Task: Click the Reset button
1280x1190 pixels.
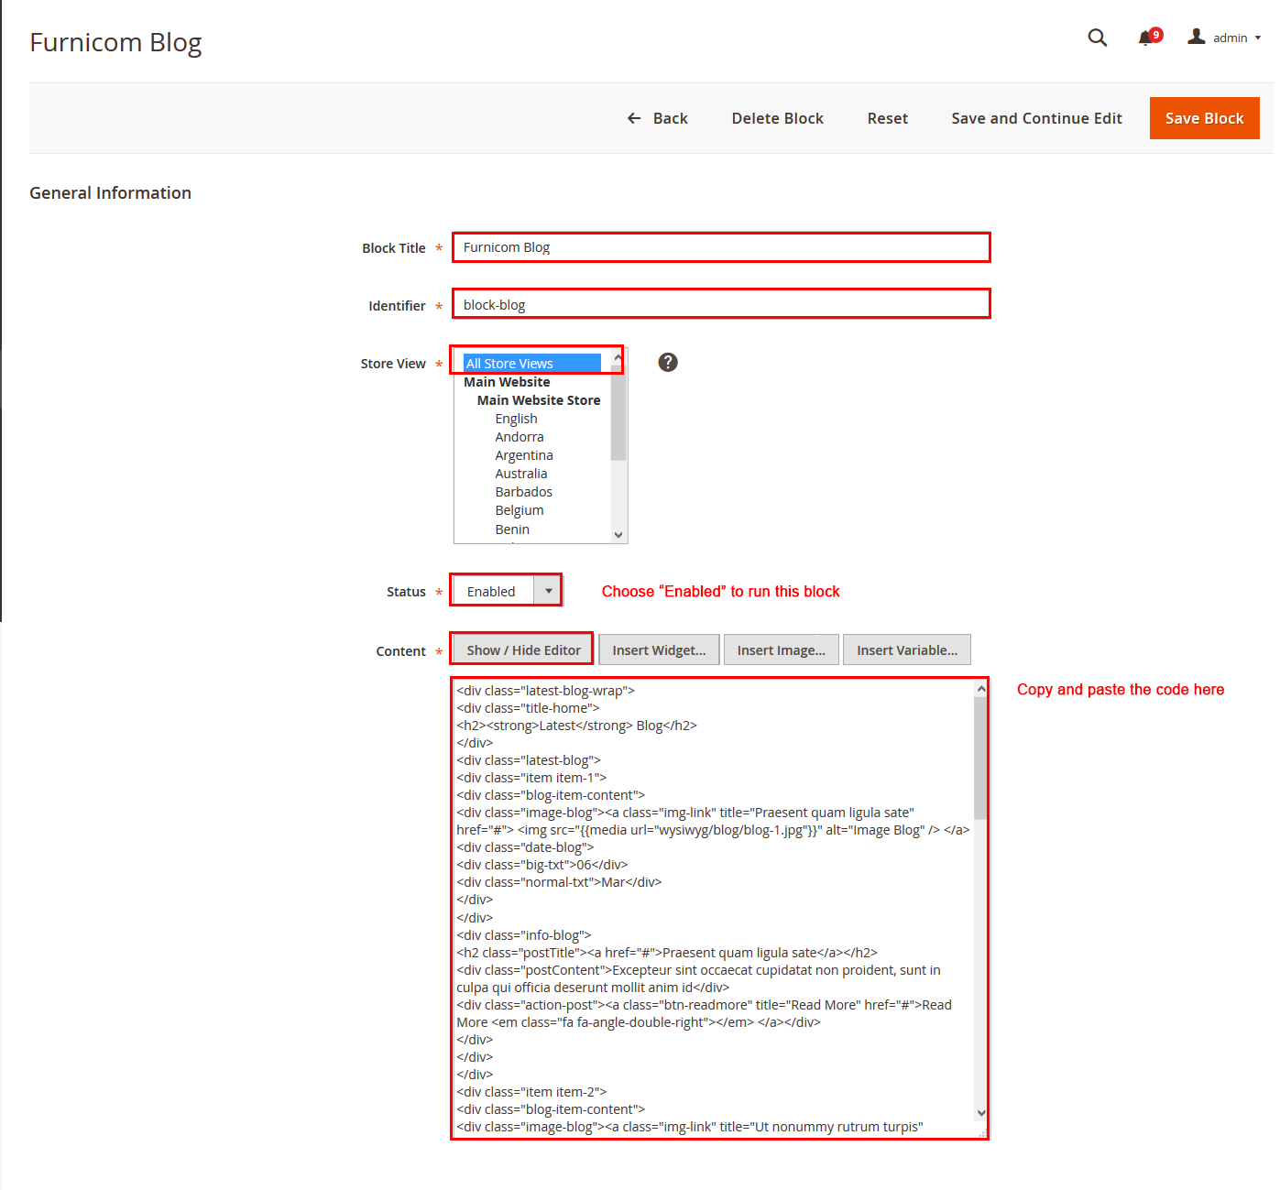Action: pyautogui.click(x=887, y=118)
